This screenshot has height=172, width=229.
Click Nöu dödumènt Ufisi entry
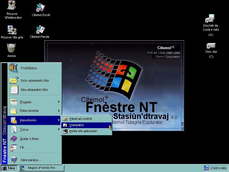point(34,90)
